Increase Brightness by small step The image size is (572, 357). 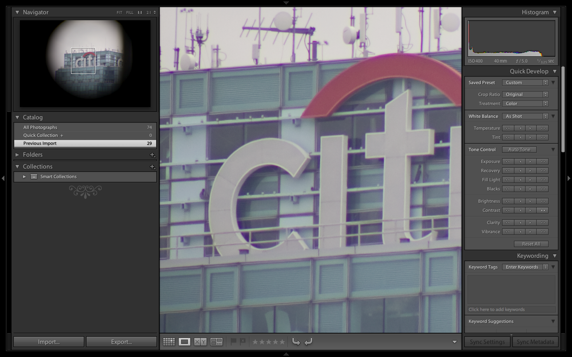pos(531,201)
